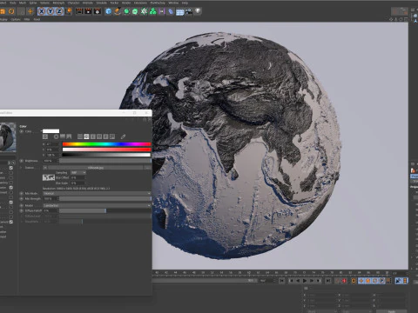Click Render View clapperboard icon
This screenshot has height=313, width=418.
click(79, 11)
